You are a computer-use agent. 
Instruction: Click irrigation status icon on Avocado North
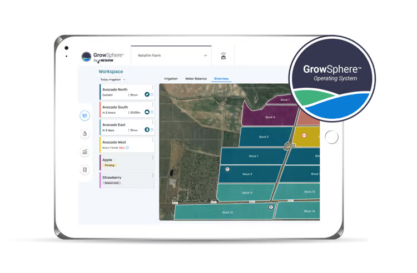click(x=147, y=95)
